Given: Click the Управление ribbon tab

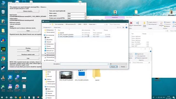Looking at the screenshot, I should tap(115, 17).
